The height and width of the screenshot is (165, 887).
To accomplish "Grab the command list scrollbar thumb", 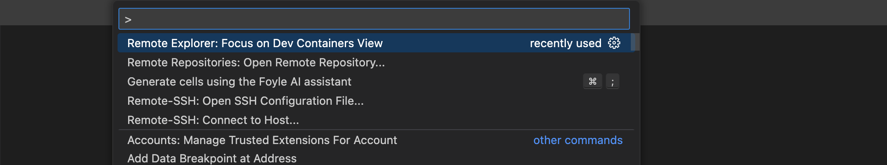I will point(635,42).
